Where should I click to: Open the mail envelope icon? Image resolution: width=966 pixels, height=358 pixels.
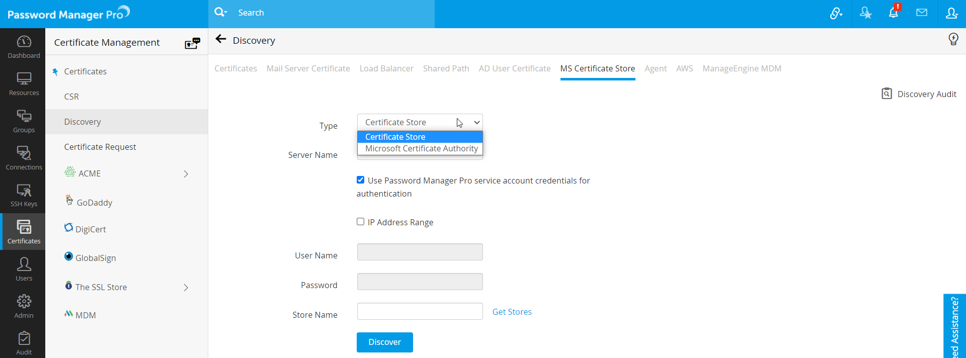[x=921, y=13]
